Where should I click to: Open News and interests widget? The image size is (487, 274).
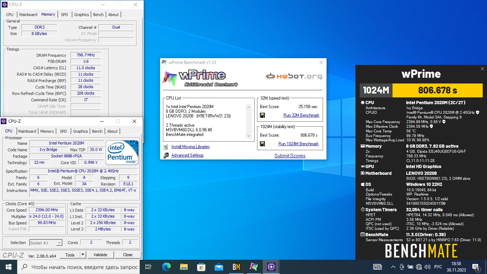click(x=378, y=267)
